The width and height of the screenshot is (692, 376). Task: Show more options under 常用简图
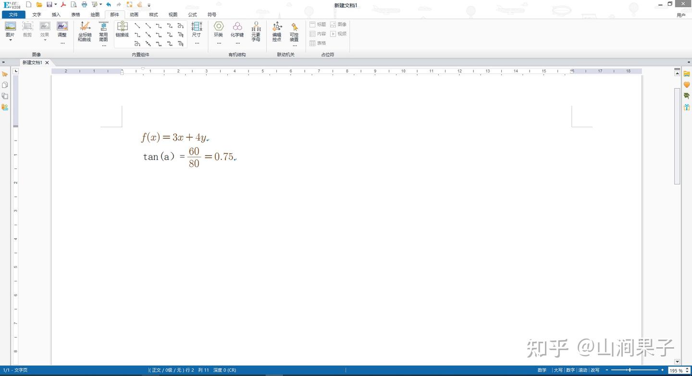(104, 46)
